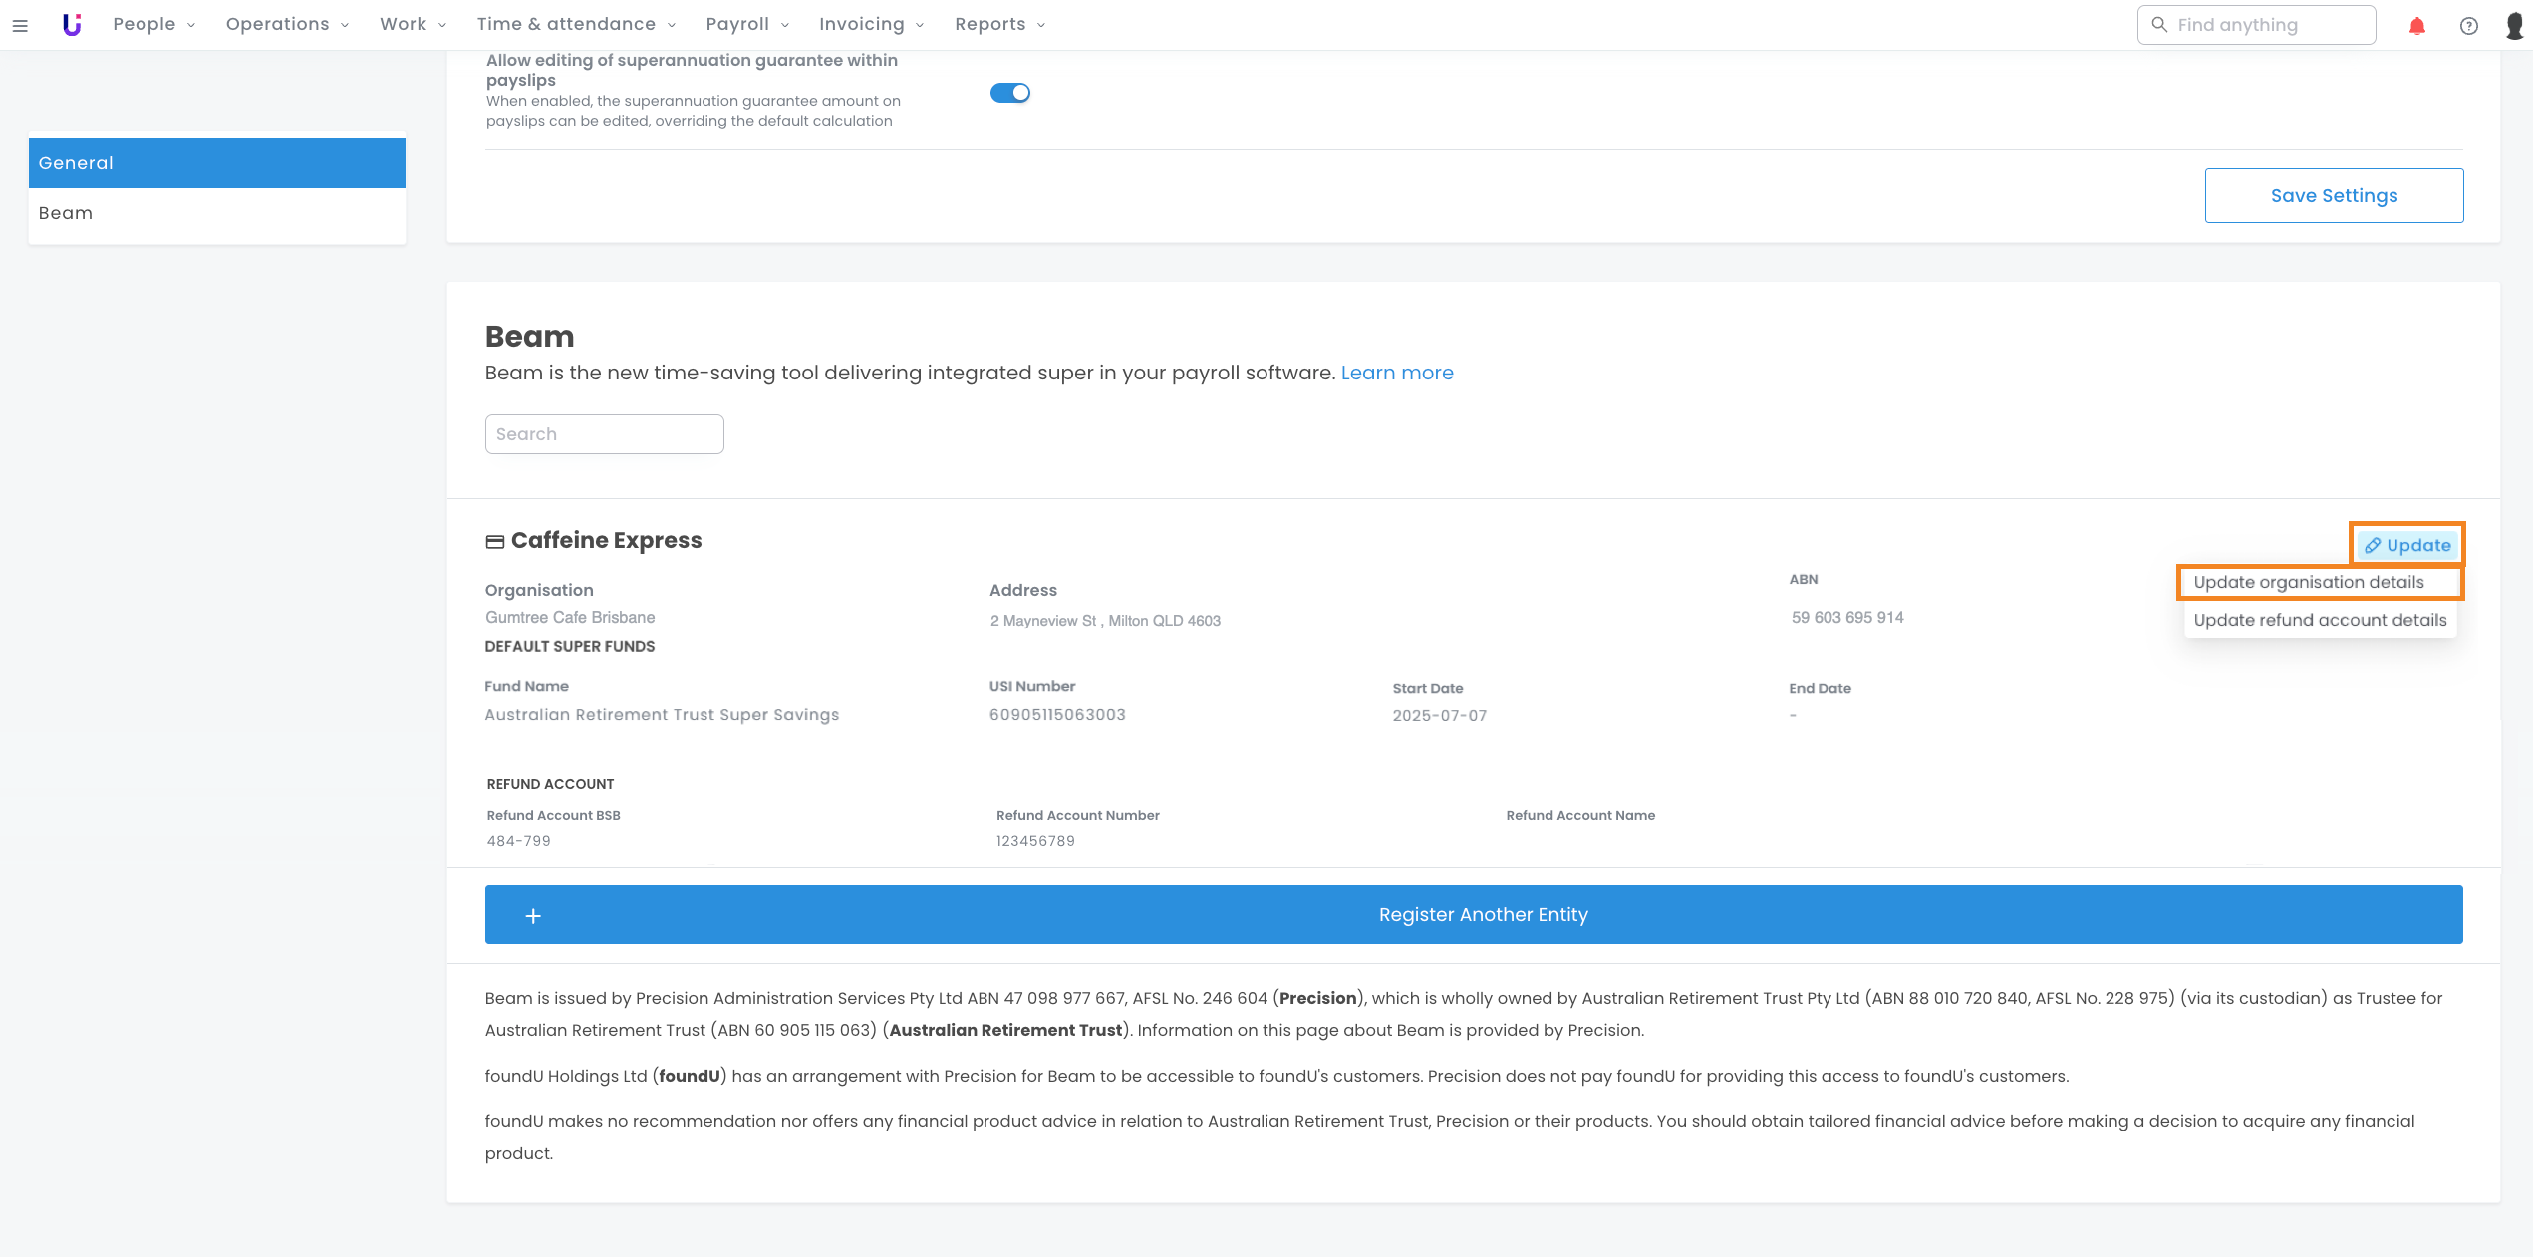Select the Beam settings tab
Screen dimensions: 2533x1257
tap(217, 213)
